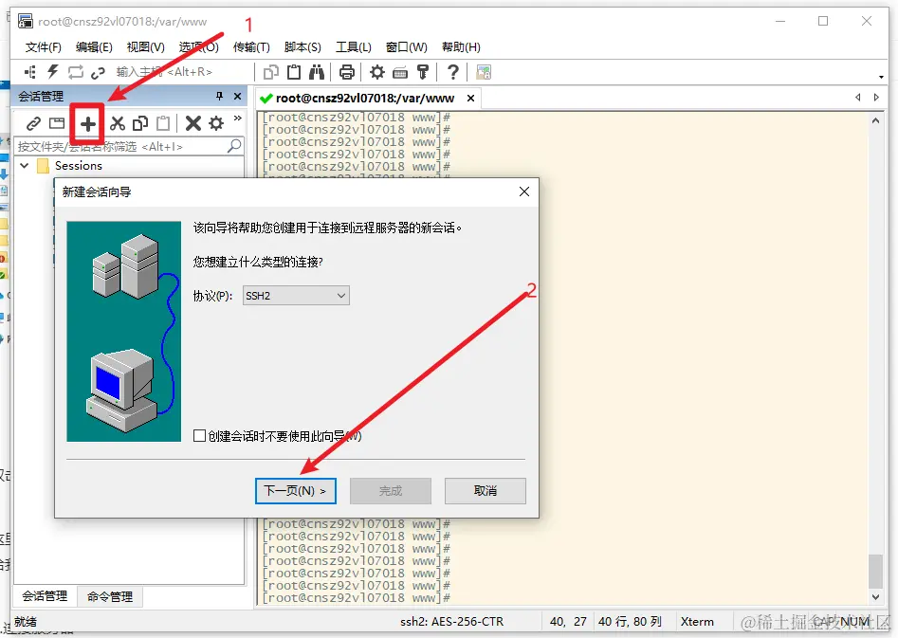Open the File (F) menu
Viewport: 898px width, 638px height.
[x=44, y=47]
